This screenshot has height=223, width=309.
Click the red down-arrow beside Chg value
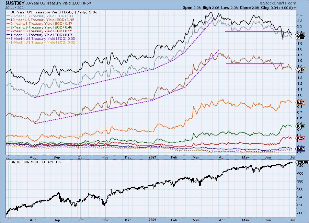[295, 8]
